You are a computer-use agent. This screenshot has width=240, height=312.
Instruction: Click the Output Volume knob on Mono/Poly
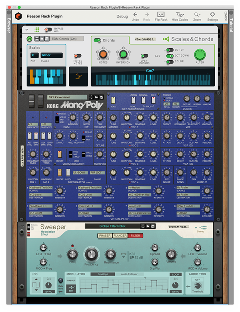[x=207, y=172]
